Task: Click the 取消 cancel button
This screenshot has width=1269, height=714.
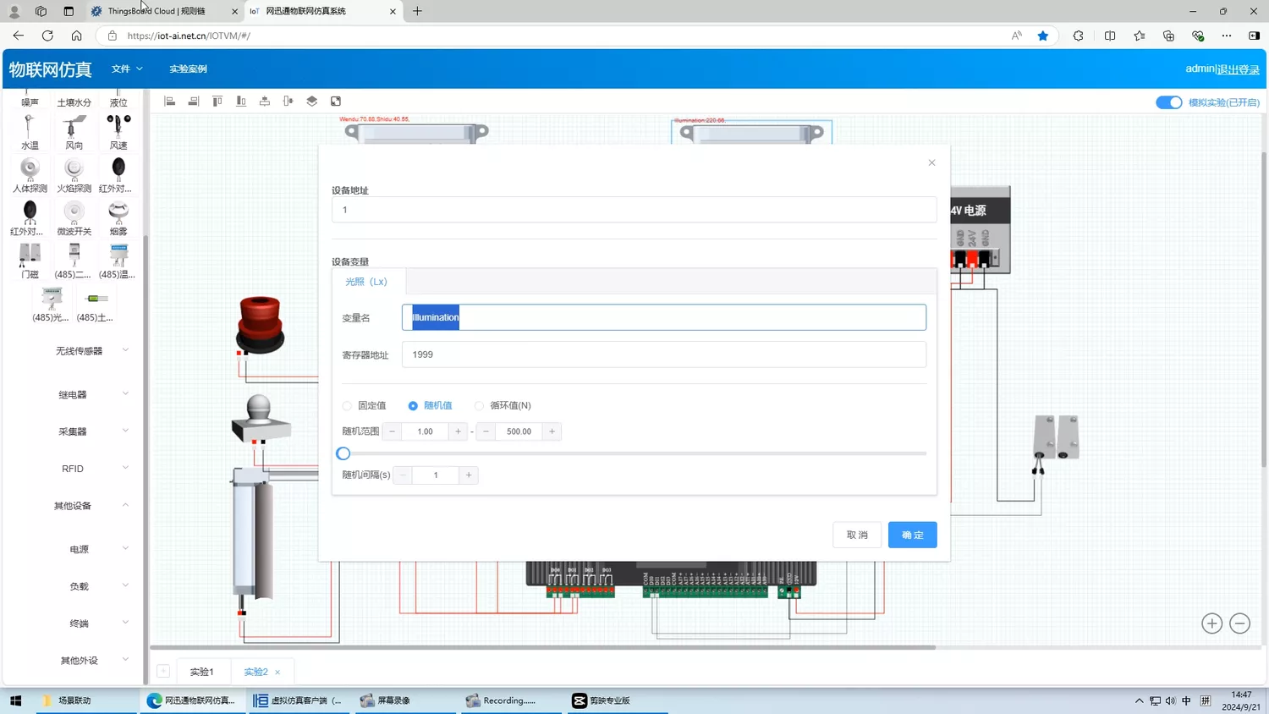Action: click(x=857, y=535)
